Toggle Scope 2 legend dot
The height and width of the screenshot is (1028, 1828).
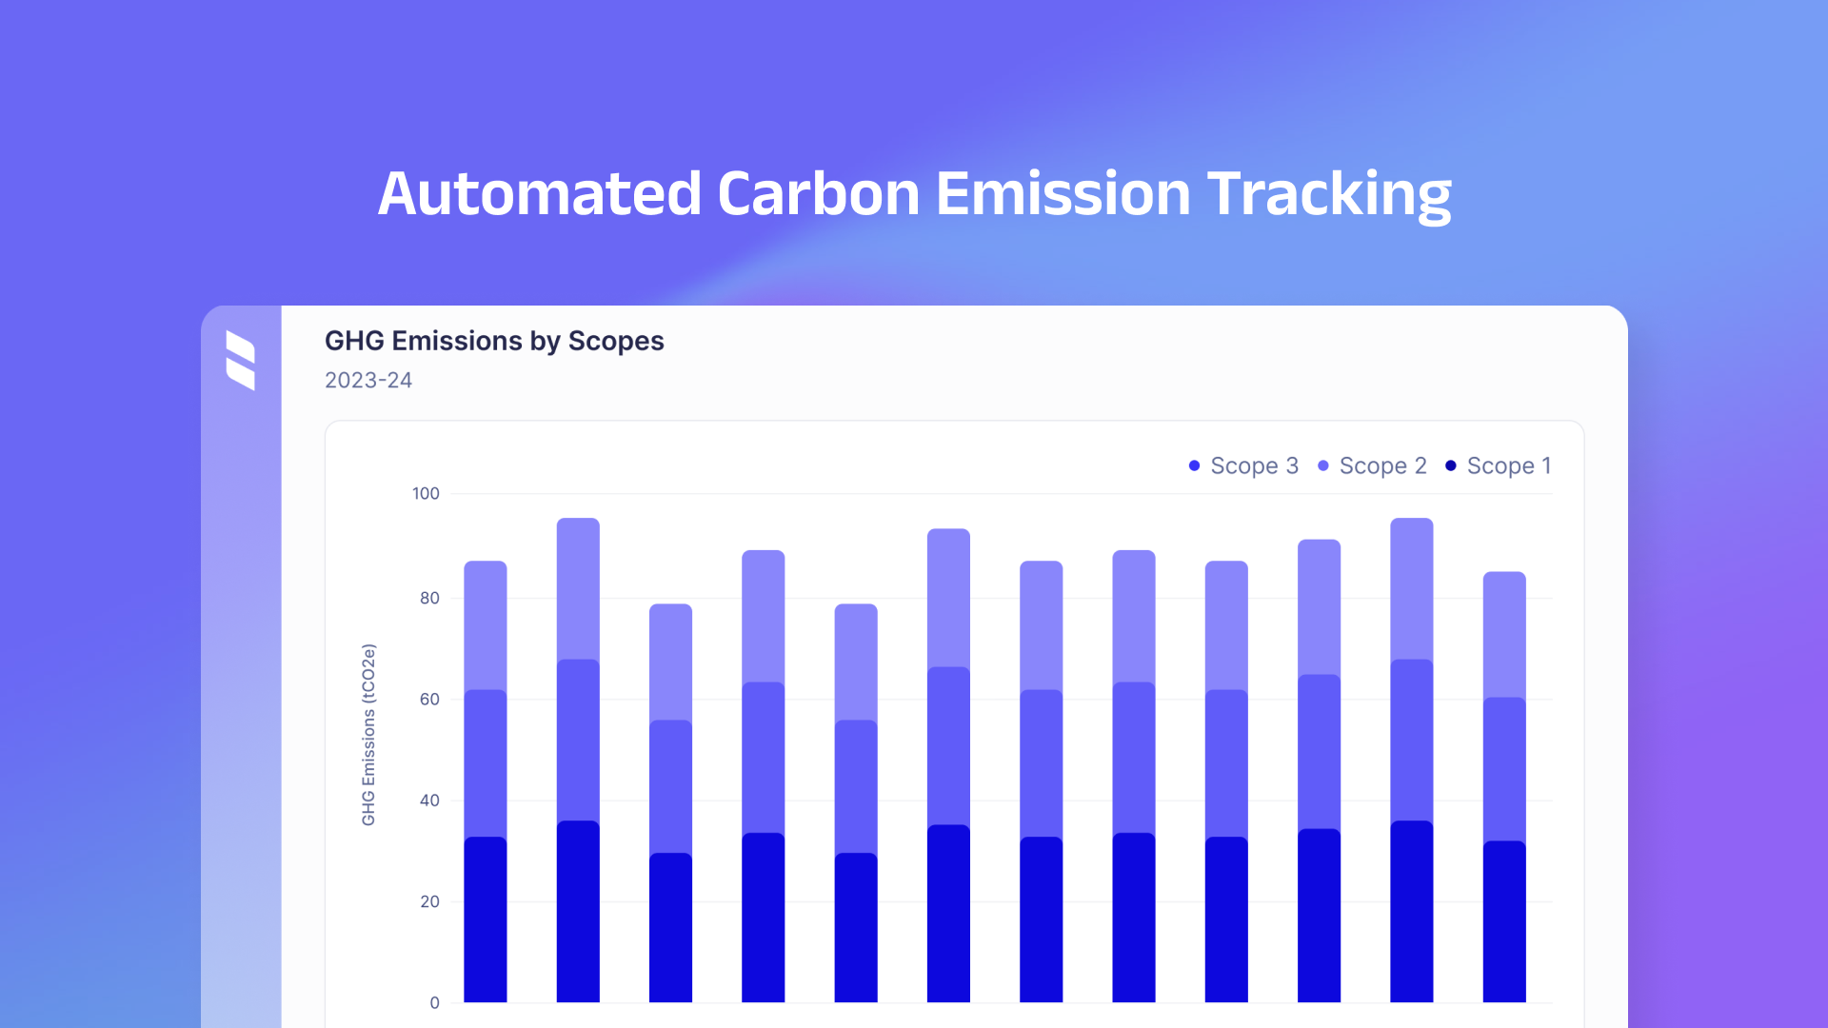coord(1322,465)
